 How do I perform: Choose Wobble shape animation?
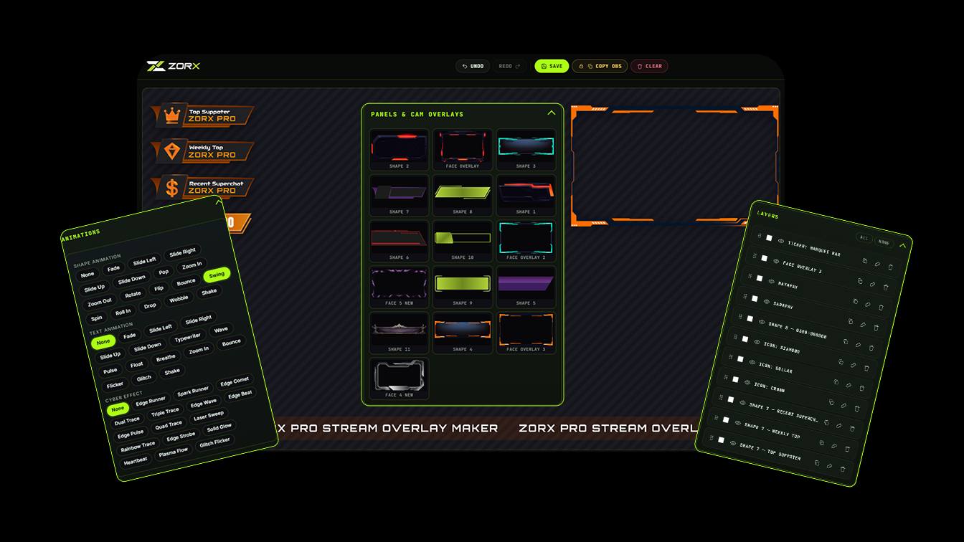tap(179, 298)
